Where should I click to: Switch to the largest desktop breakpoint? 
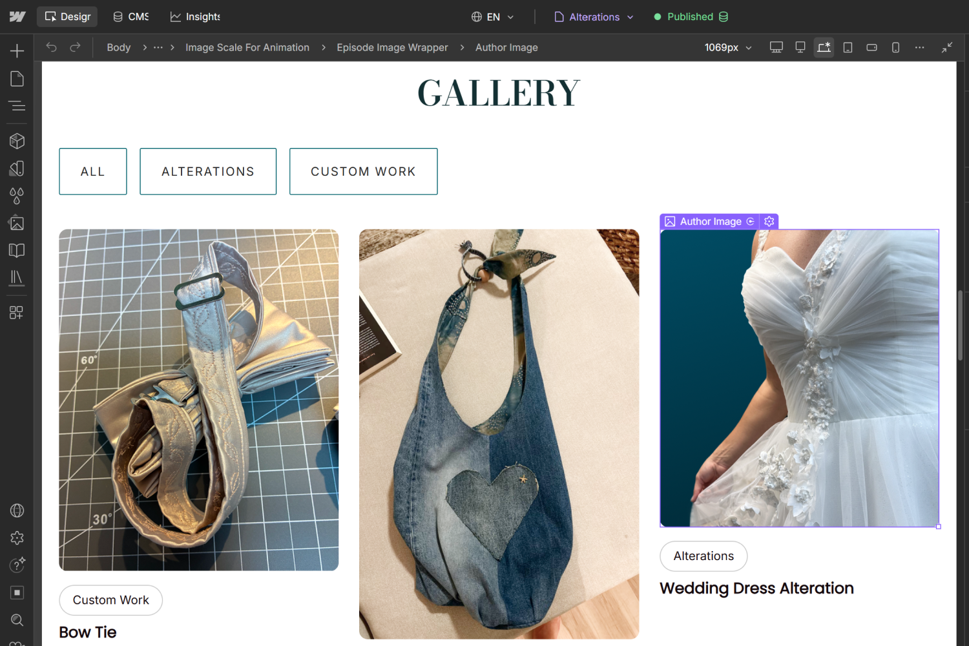(x=776, y=47)
